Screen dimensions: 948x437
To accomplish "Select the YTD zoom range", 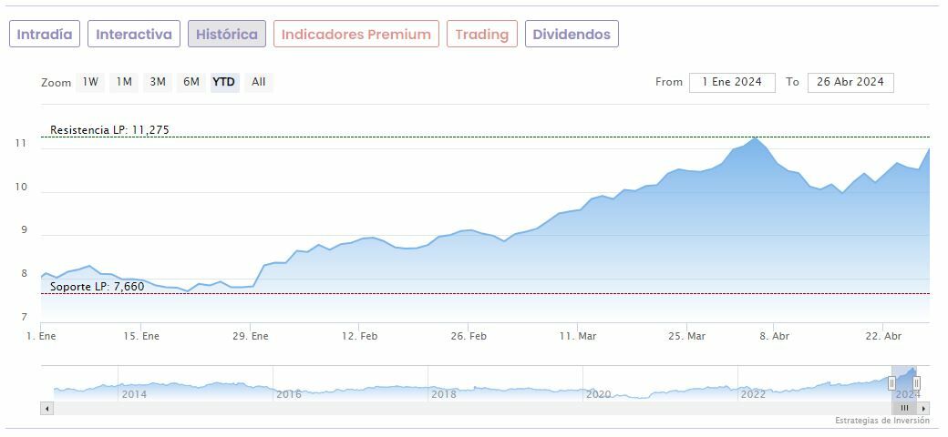I will pyautogui.click(x=224, y=82).
